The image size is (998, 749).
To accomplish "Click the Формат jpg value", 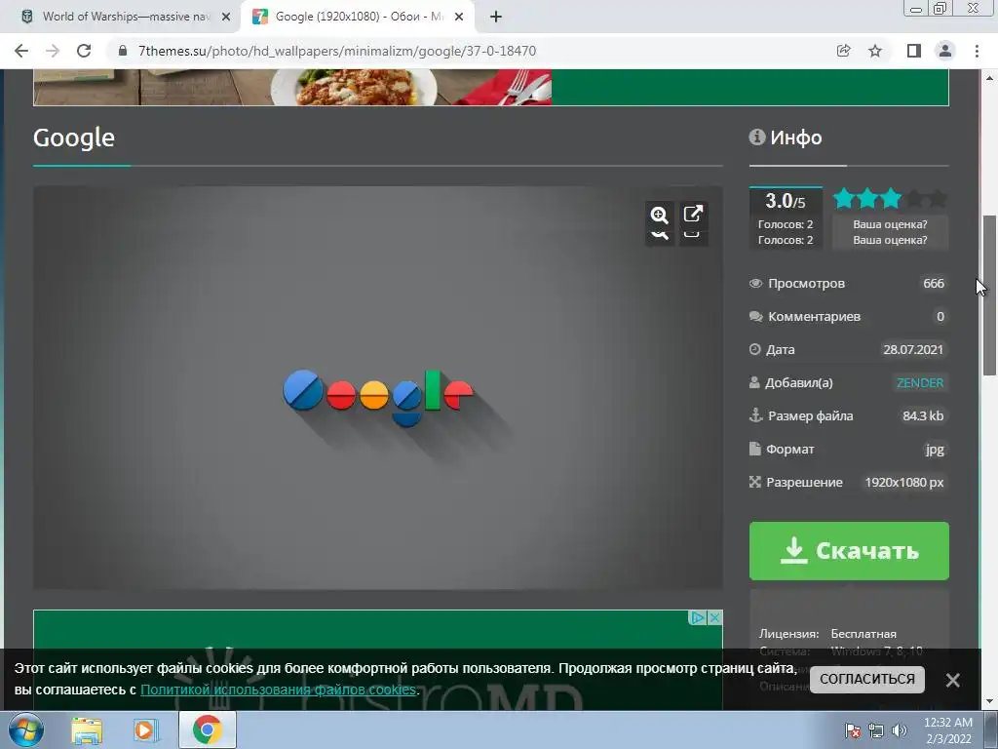I will [935, 449].
